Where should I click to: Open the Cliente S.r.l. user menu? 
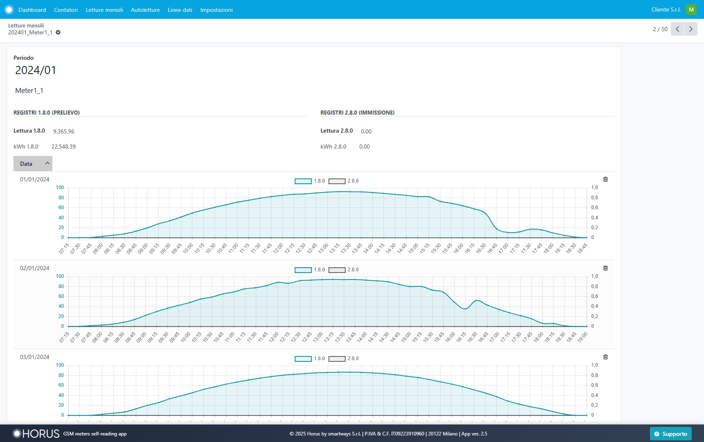tap(666, 9)
